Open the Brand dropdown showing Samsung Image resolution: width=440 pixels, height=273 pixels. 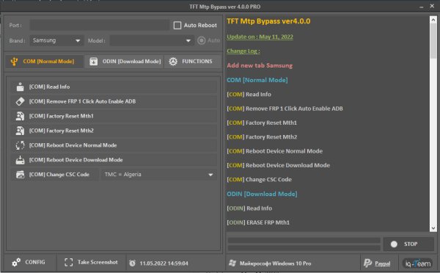[56, 40]
